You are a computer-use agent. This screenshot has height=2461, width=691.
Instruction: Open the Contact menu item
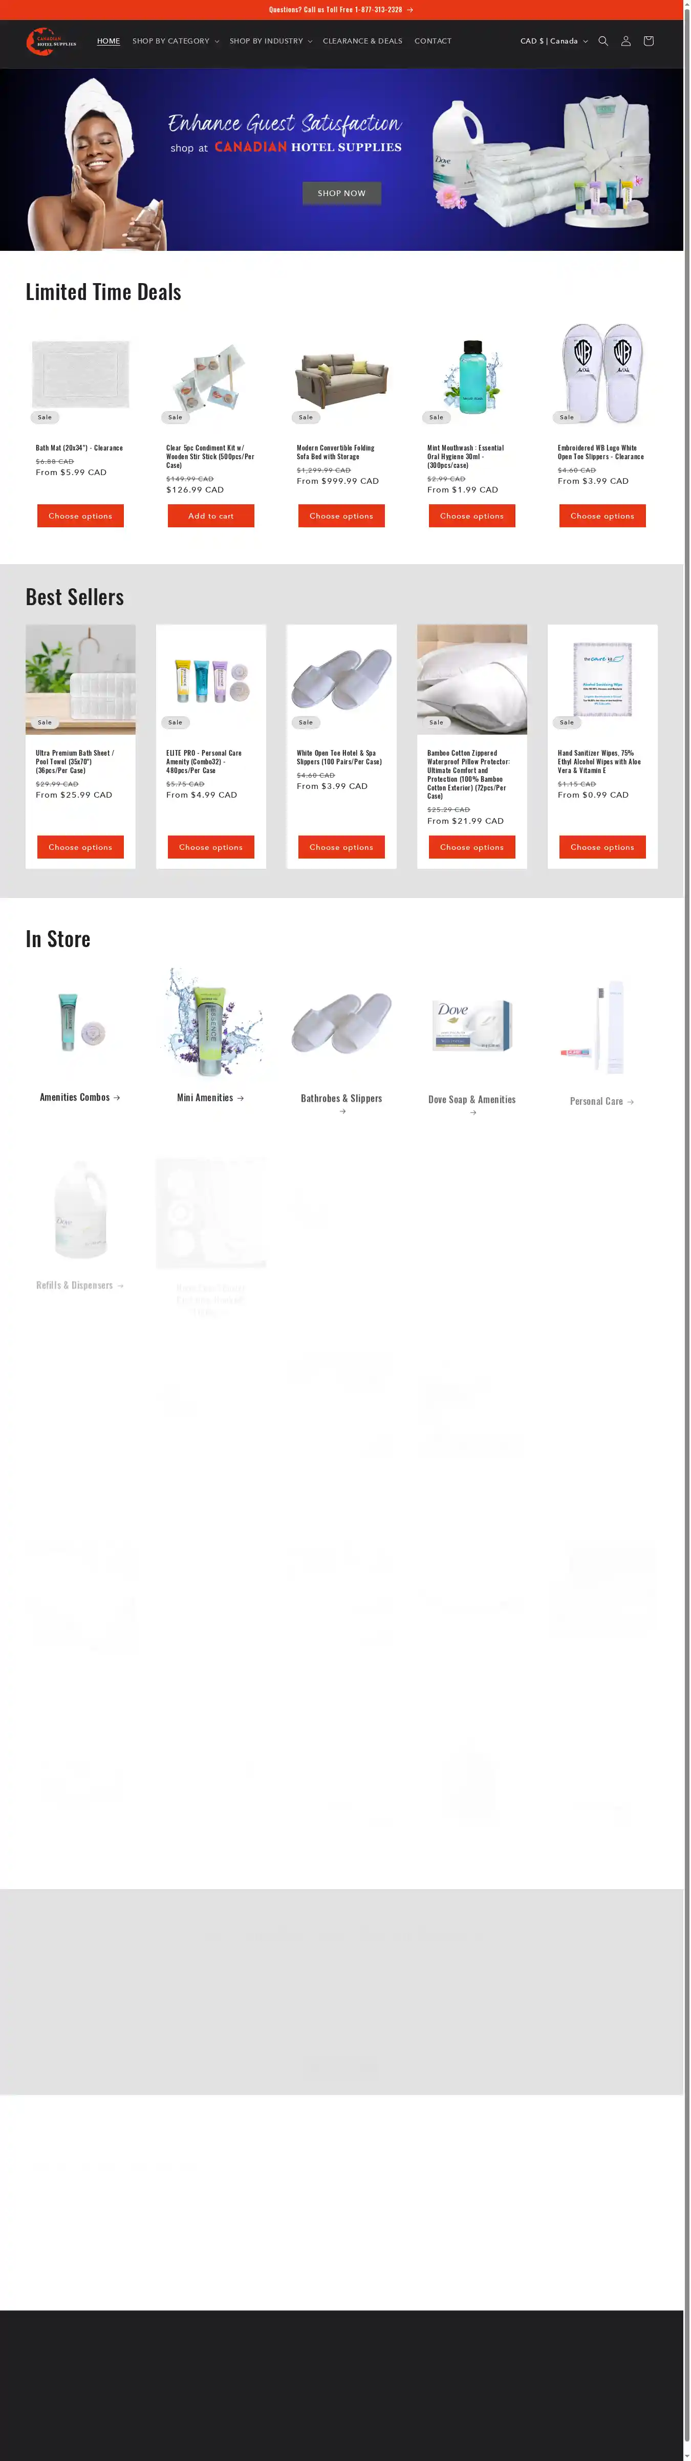433,41
